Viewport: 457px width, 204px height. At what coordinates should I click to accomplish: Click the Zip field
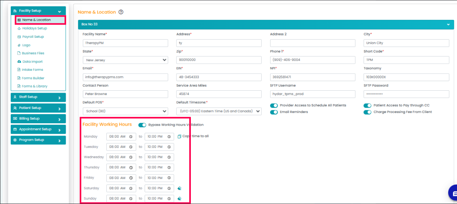coord(219,60)
